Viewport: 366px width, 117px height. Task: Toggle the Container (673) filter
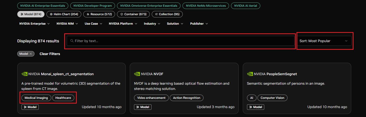click(x=133, y=14)
